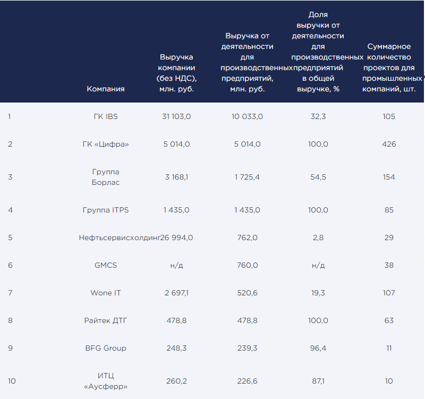425x399 pixels.
Task: Click the projects count '107'
Action: 389,293
